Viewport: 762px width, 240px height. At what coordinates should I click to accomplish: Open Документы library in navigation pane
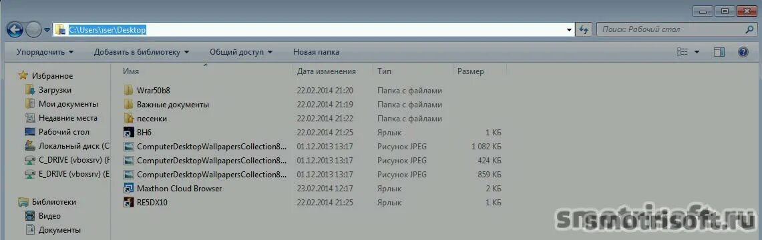tap(60, 230)
